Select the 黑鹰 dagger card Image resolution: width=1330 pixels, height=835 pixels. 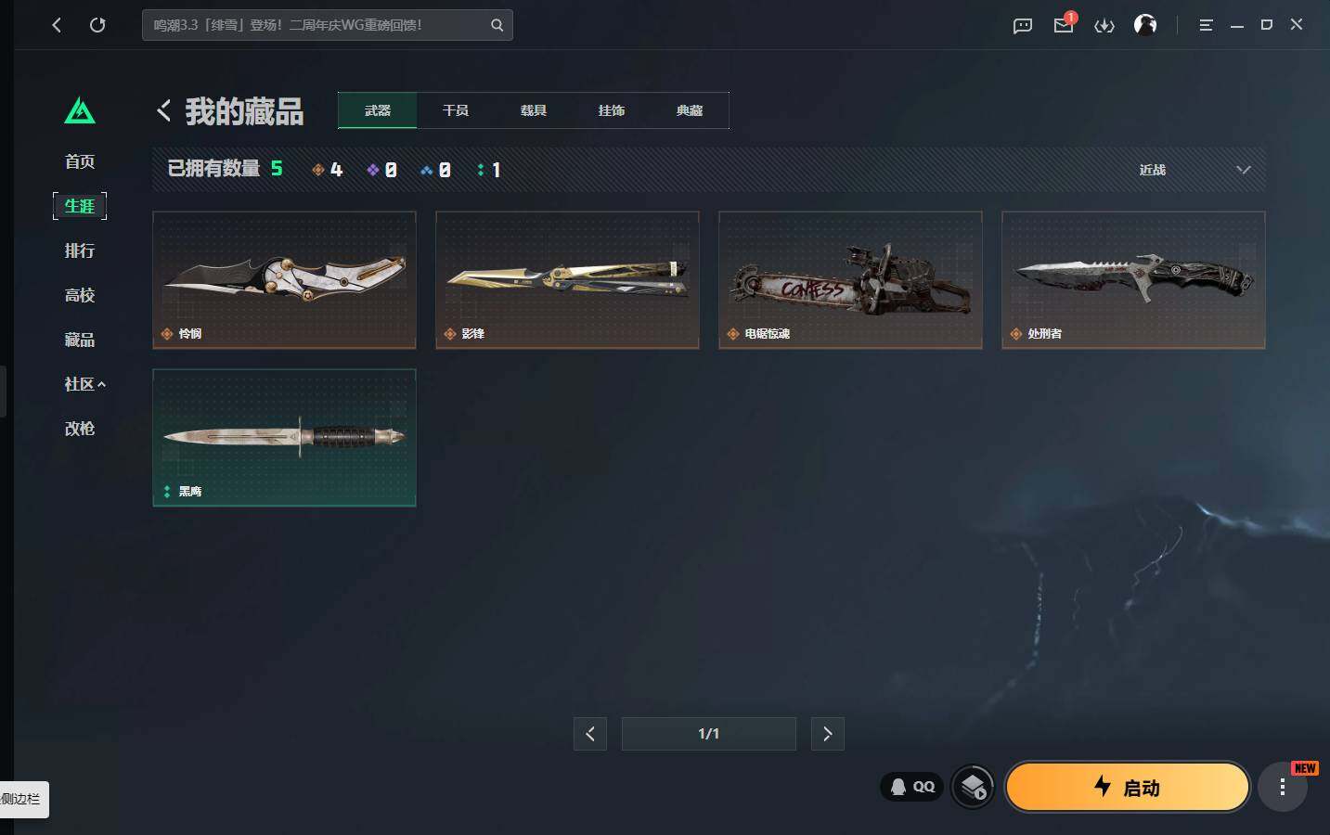coord(284,438)
